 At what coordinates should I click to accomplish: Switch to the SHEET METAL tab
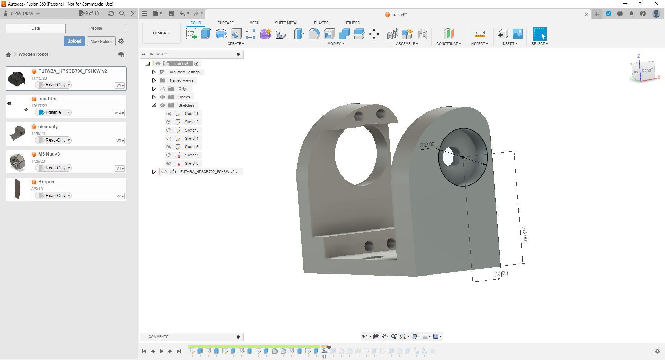pyautogui.click(x=286, y=23)
